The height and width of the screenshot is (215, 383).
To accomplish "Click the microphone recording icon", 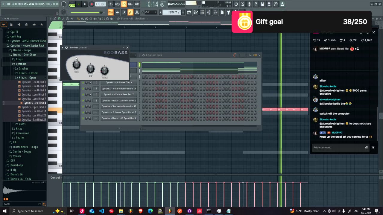I will pos(249,4).
